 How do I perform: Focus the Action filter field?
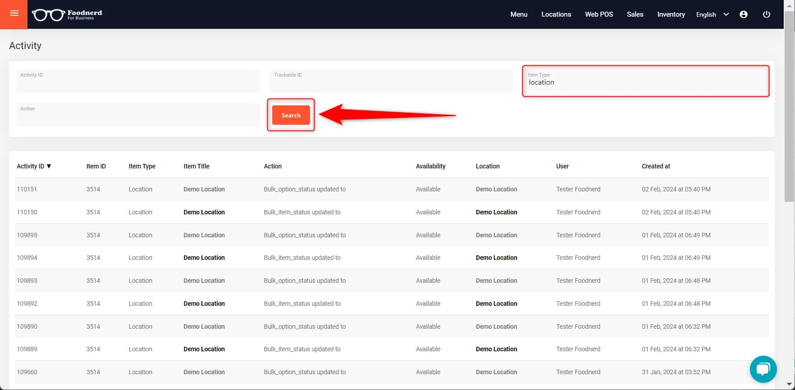(x=138, y=115)
